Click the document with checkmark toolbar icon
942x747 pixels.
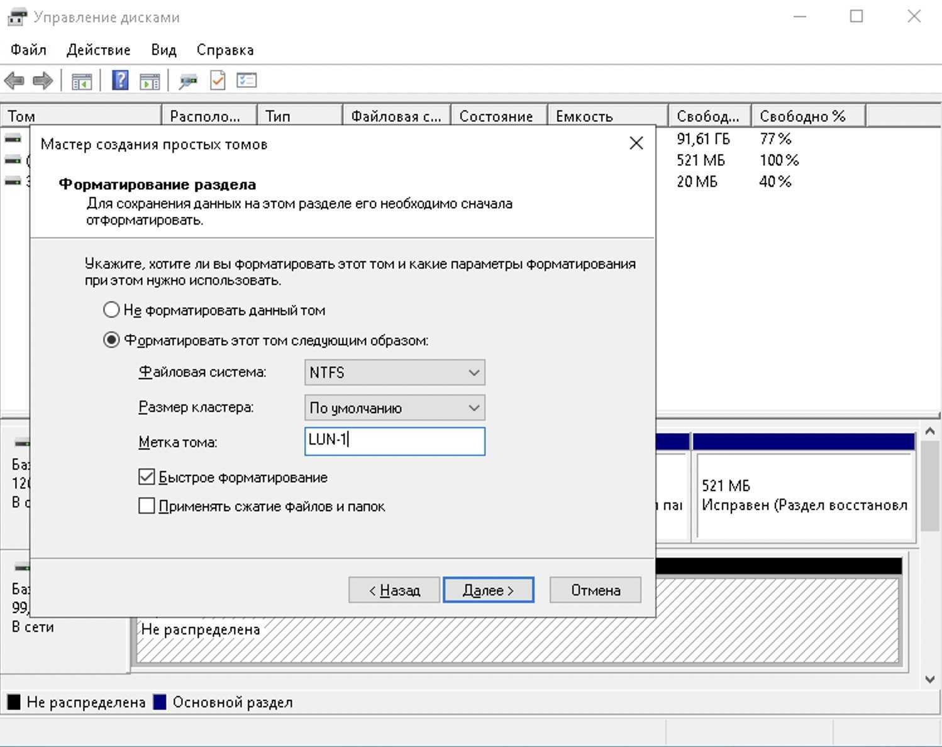(x=218, y=80)
